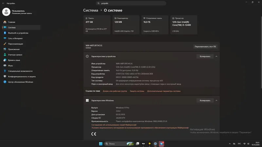
Task: Collapse the Характеристики устройства section
Action: pos(216,57)
